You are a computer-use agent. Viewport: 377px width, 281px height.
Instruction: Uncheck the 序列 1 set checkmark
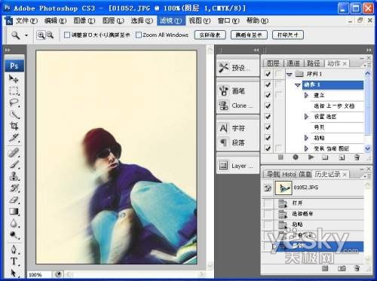coord(268,74)
